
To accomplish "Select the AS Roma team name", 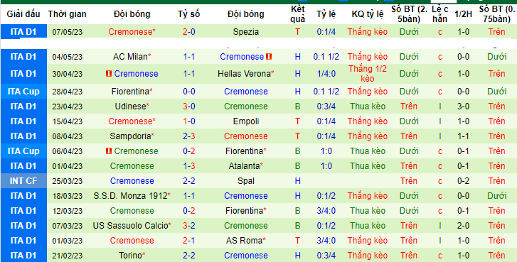I will coord(244,241).
